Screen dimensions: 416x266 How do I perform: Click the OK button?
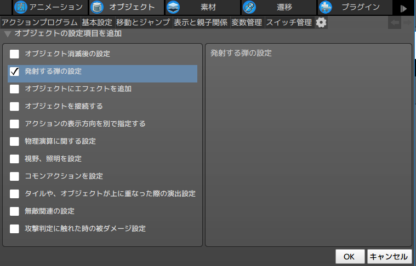pyautogui.click(x=350, y=257)
